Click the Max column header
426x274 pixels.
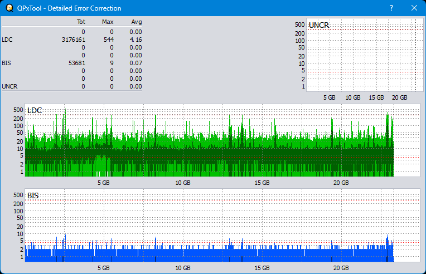pos(108,22)
